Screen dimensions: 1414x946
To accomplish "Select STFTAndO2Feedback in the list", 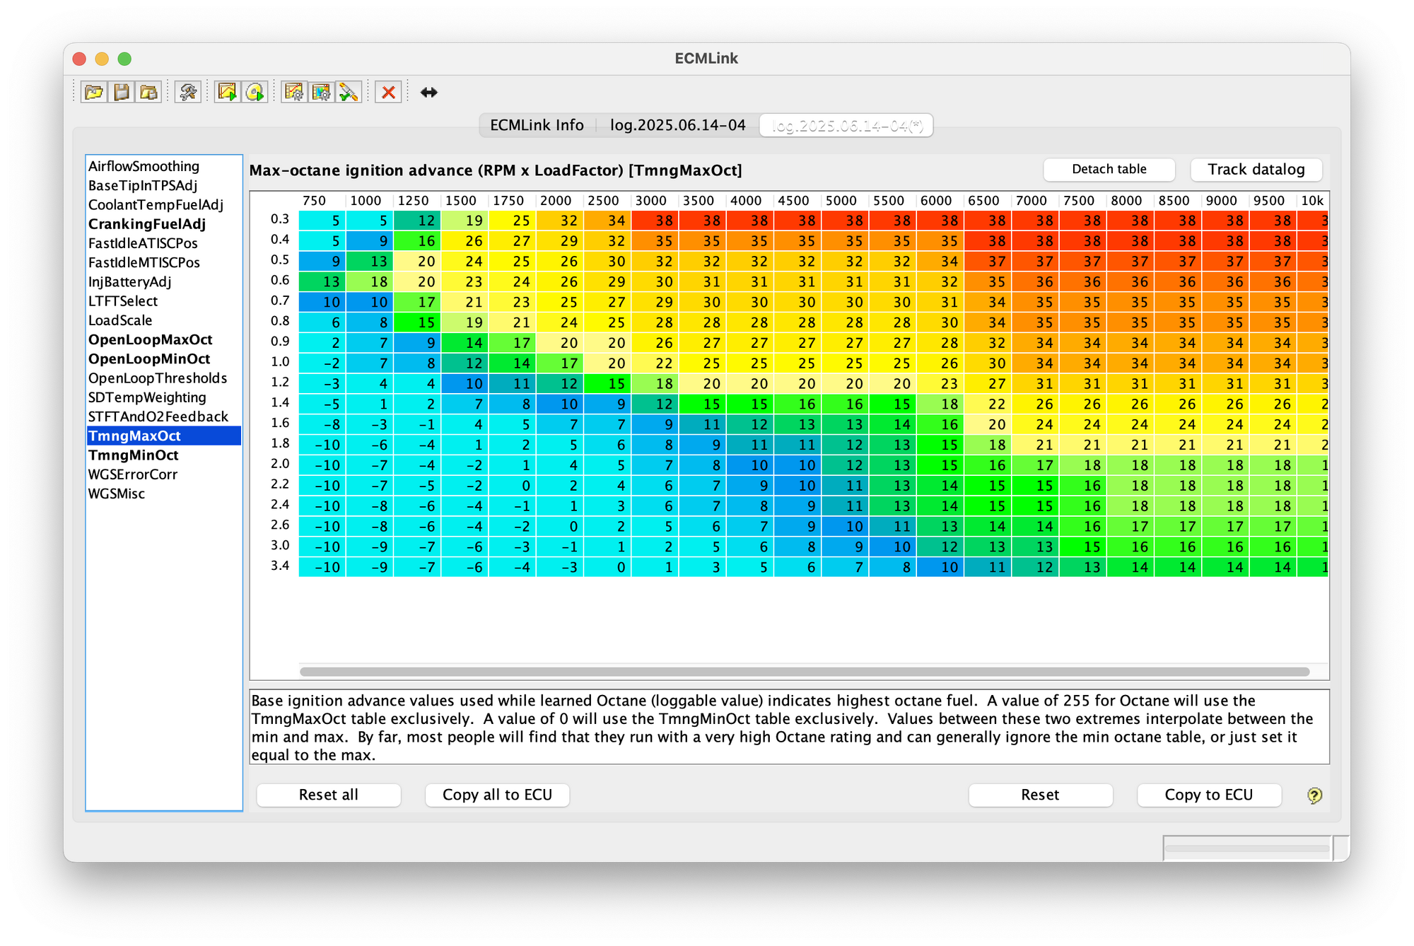I will coord(164,416).
